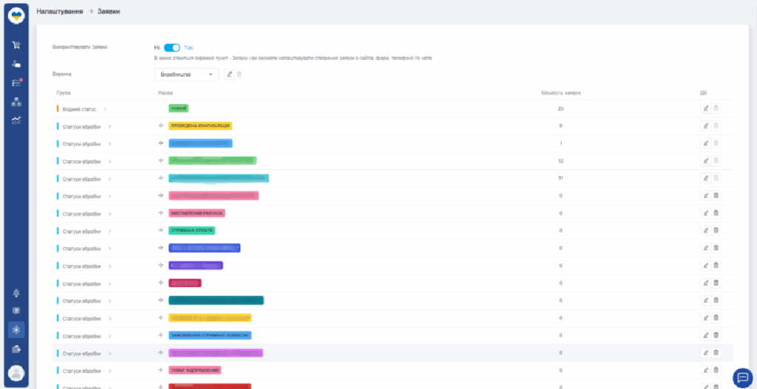Click the user profile avatar in sidebar
Screen dimensions: 757x389
pos(16,373)
